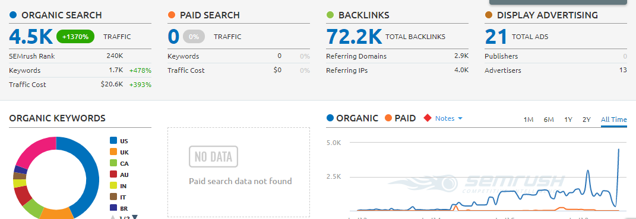Click the AU red legend swatch
The height and width of the screenshot is (219, 636).
click(x=113, y=175)
